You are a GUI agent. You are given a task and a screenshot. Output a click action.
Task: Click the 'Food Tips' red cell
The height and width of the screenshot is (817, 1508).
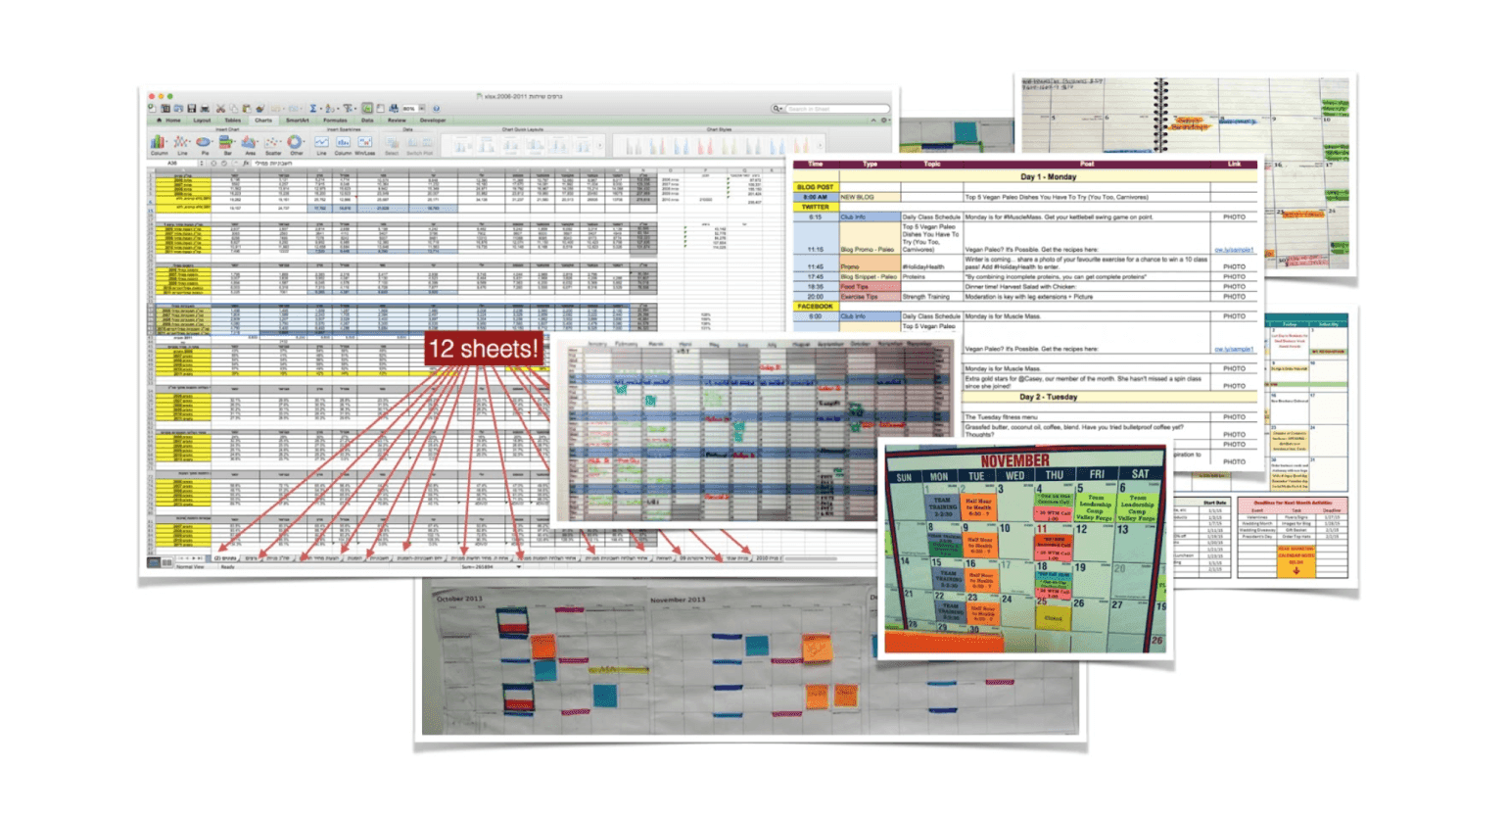click(870, 287)
